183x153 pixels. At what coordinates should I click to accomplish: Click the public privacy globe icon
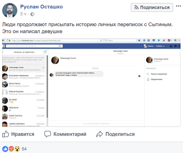pyautogui.click(x=33, y=14)
